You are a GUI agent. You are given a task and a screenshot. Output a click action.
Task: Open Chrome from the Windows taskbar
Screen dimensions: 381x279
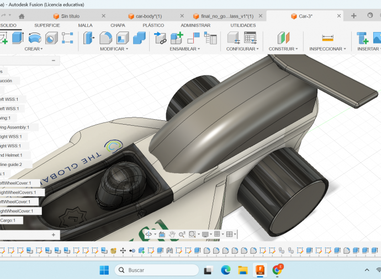click(x=277, y=270)
